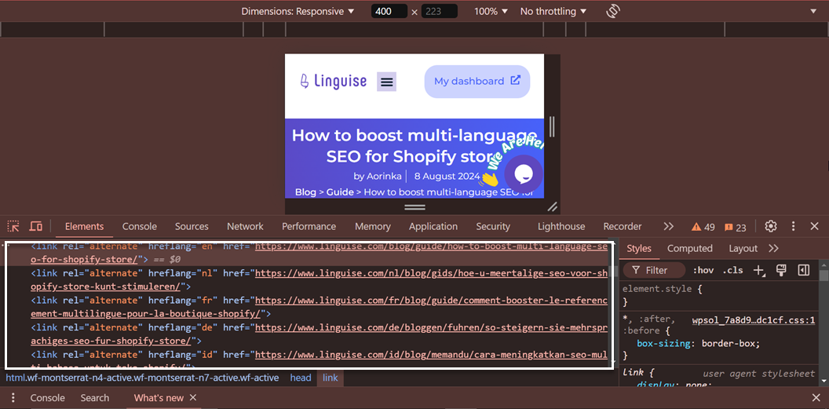Open the No throttling dropdown
829x409 pixels.
pyautogui.click(x=553, y=11)
